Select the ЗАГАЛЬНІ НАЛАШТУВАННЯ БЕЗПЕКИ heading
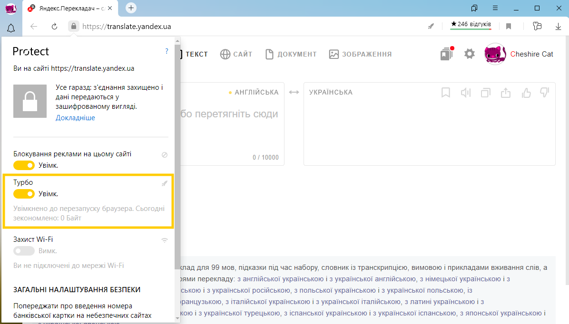 [x=77, y=290]
